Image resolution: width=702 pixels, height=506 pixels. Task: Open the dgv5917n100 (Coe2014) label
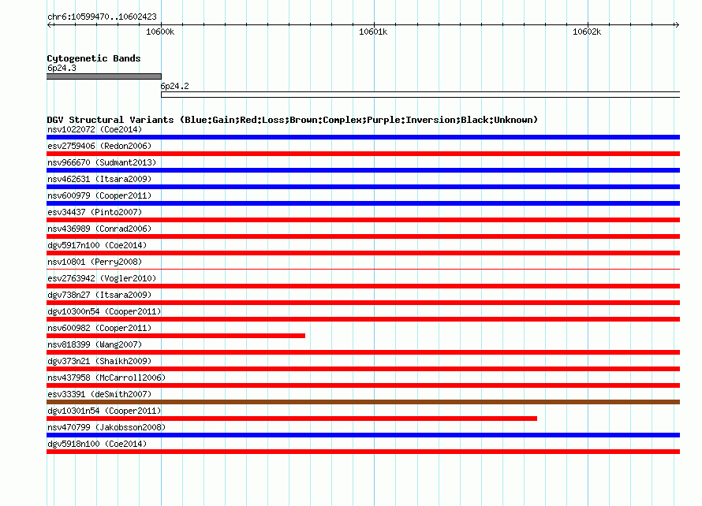(x=97, y=245)
